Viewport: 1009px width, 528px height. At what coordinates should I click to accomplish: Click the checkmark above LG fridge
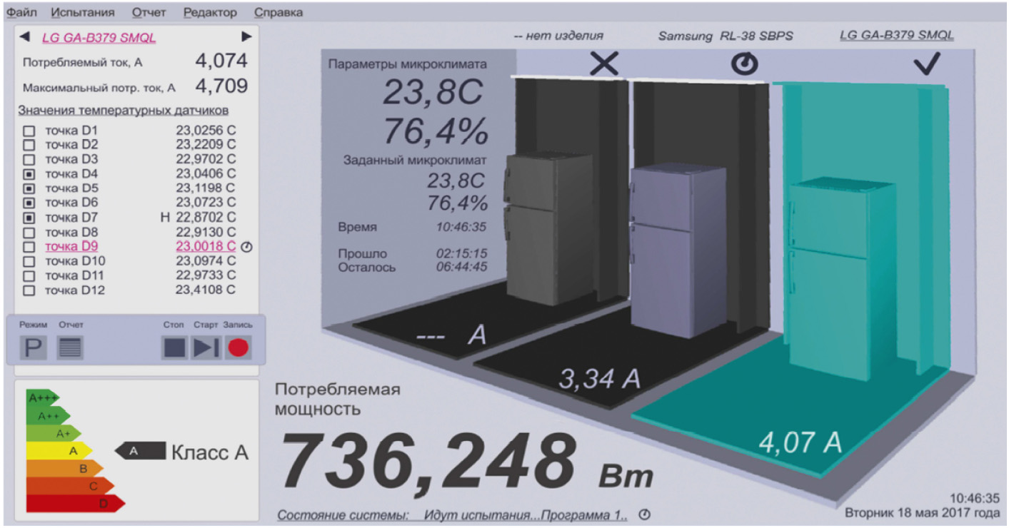(927, 65)
